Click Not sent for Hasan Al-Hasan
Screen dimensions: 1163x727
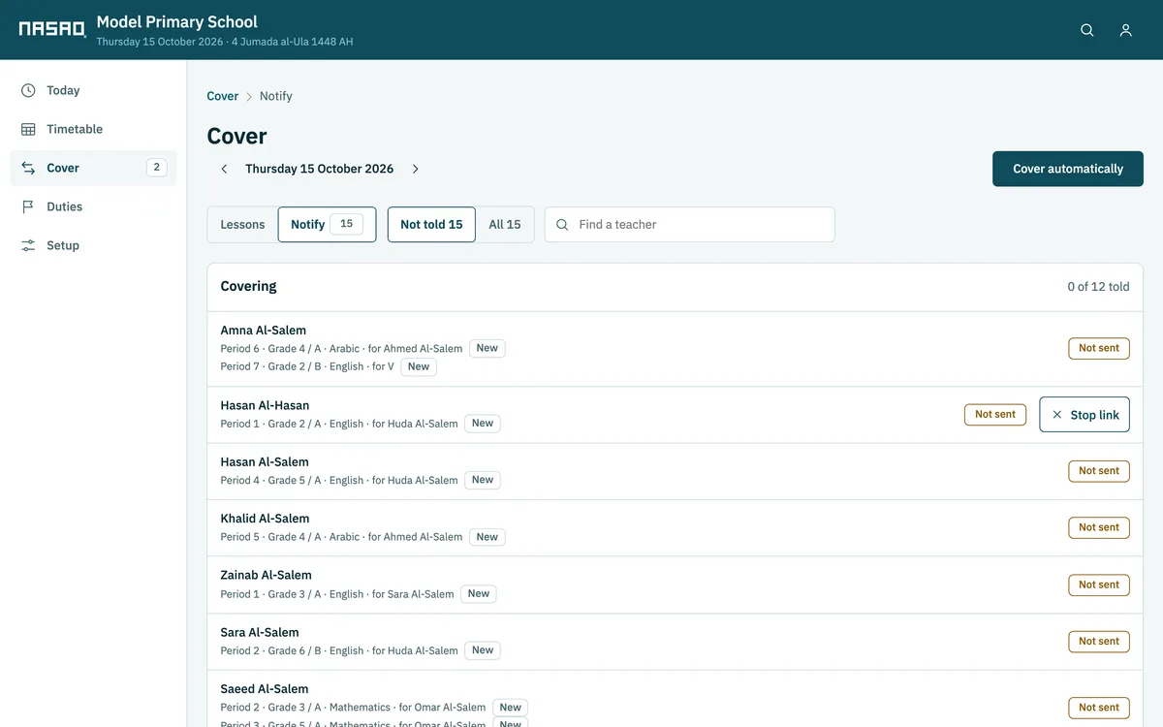[x=995, y=414]
